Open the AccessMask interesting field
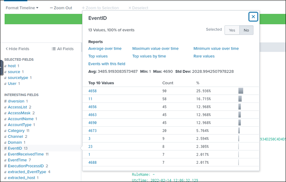The height and width of the screenshot is (182, 286). (19, 113)
